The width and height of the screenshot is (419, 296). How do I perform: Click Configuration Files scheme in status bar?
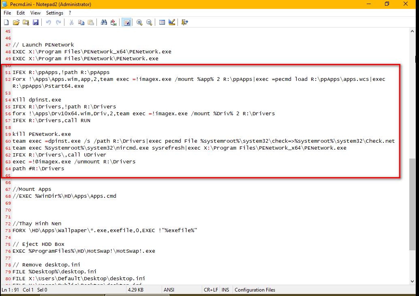click(255, 290)
